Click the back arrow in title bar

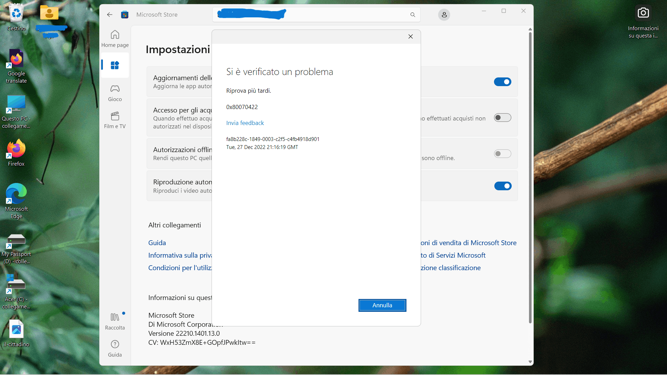[110, 15]
